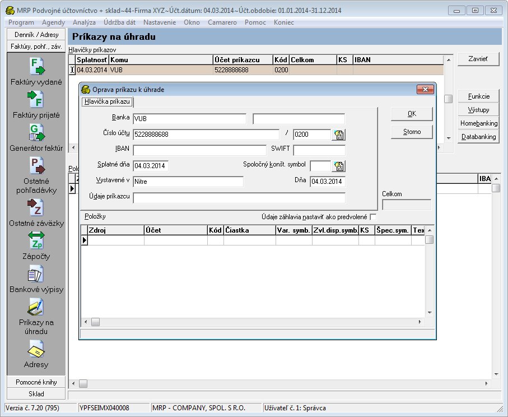This screenshot has width=508, height=417.
Task: Expand the Denník / Adresy section
Action: [36, 35]
